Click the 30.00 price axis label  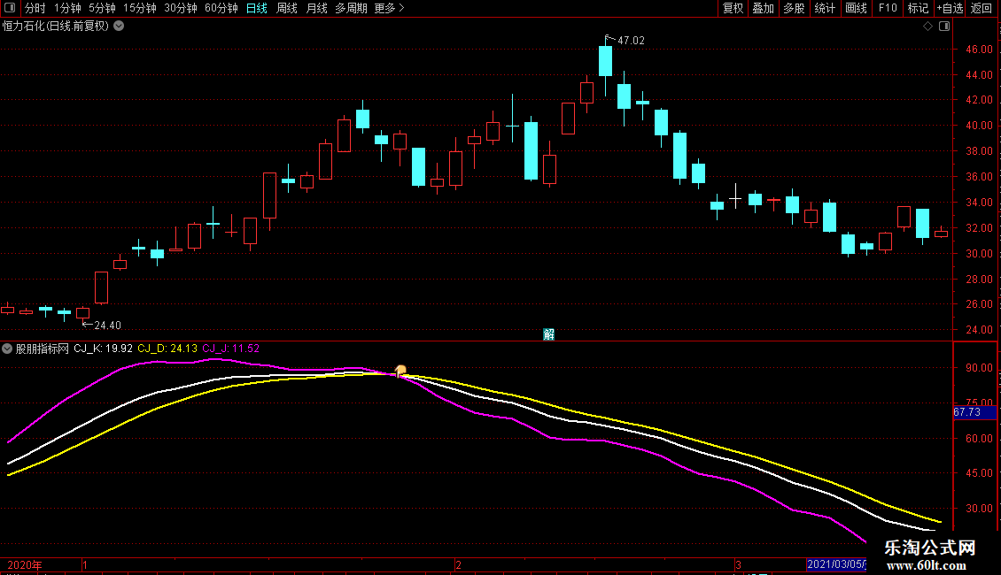pyautogui.click(x=979, y=253)
